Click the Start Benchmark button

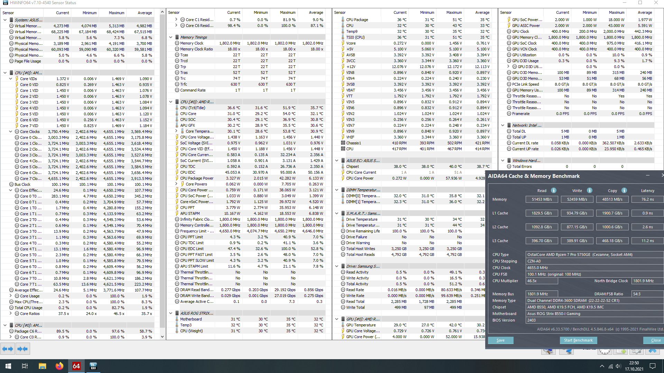(x=578, y=340)
